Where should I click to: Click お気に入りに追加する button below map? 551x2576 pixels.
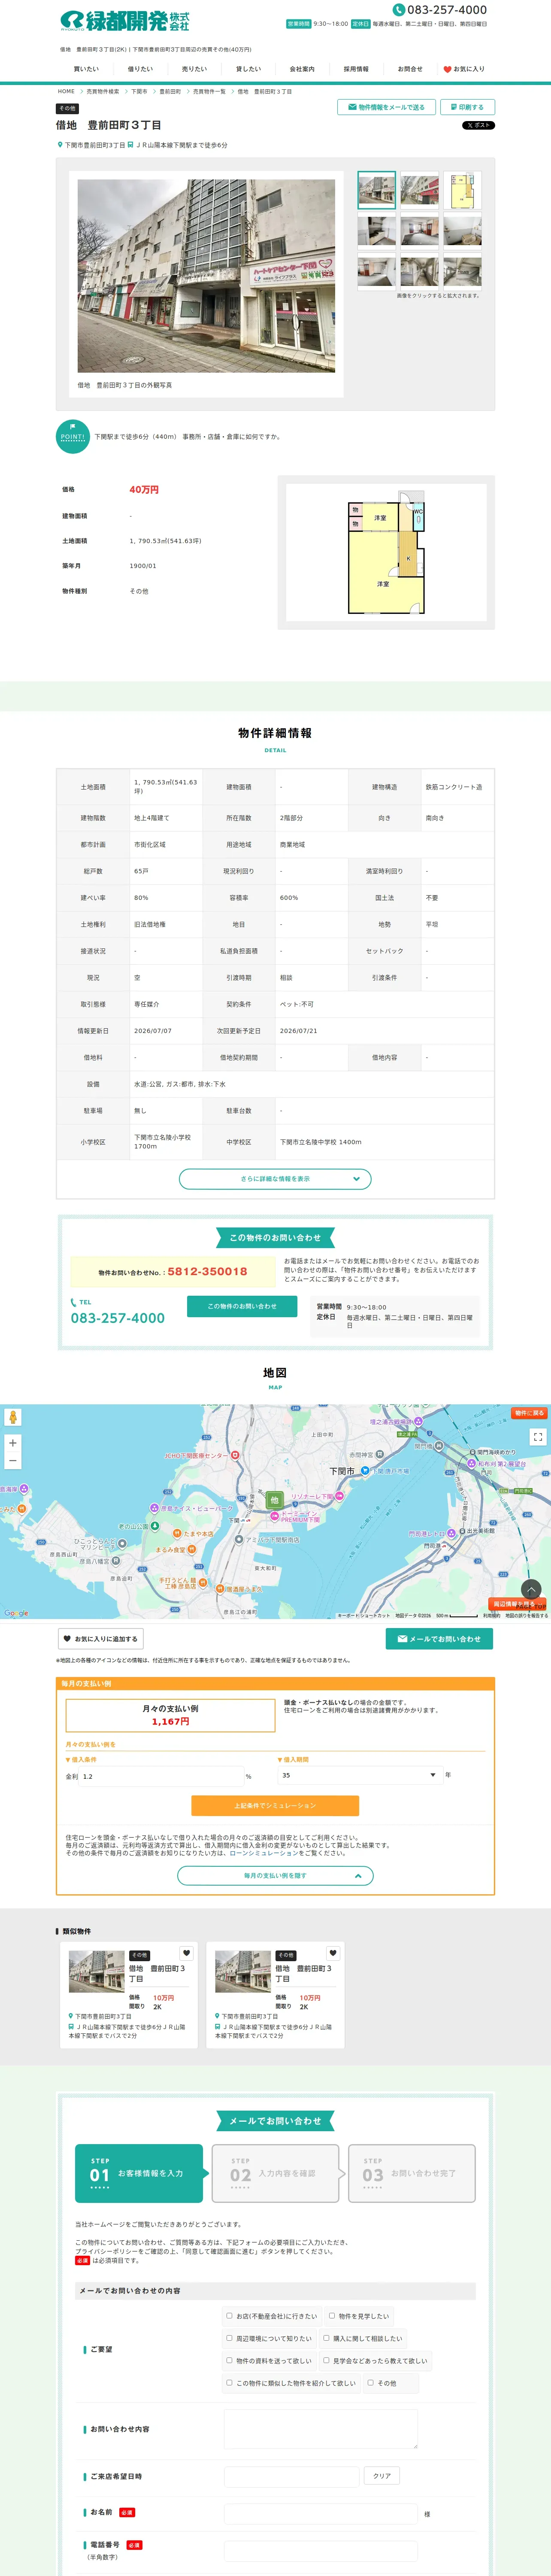click(100, 1639)
